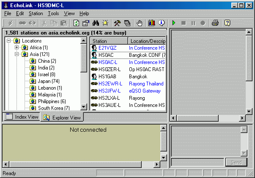Sort by the Station column header
255x178 pixels.
tap(109, 41)
